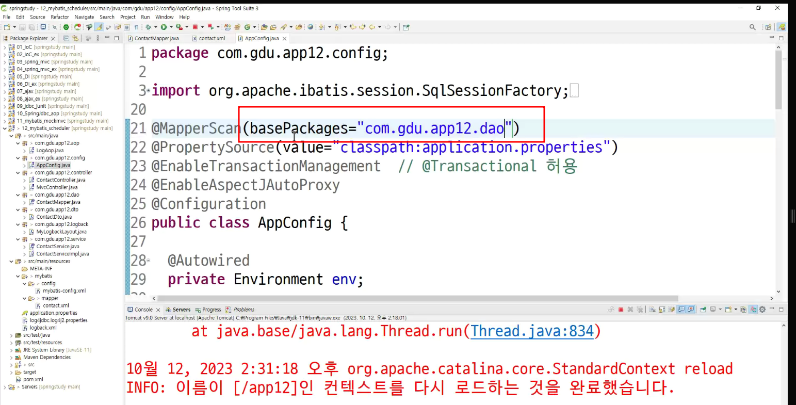Collapse the src/main/resources folder
The width and height of the screenshot is (796, 405).
point(11,262)
